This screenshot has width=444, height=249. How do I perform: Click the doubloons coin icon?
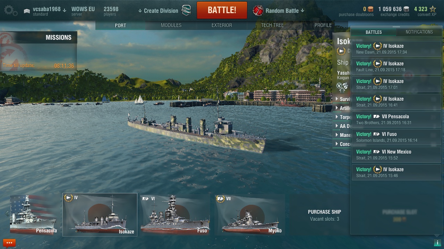370,9
